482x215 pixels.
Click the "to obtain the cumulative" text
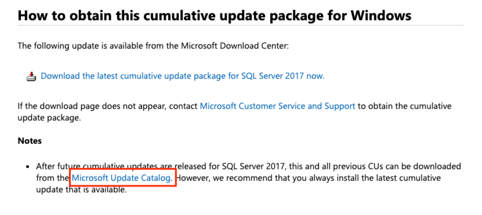[x=404, y=106]
